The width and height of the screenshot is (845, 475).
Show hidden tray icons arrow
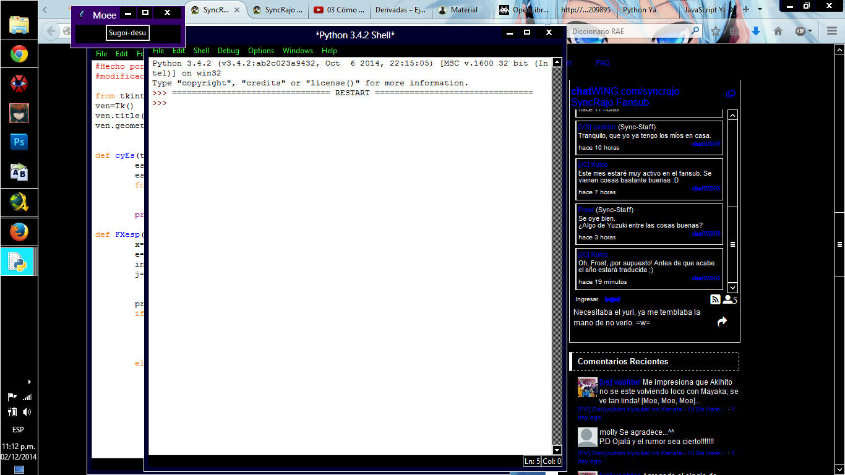(x=29, y=382)
